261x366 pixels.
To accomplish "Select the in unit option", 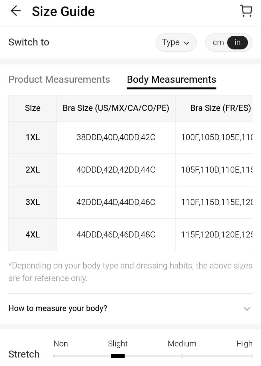I will (237, 43).
